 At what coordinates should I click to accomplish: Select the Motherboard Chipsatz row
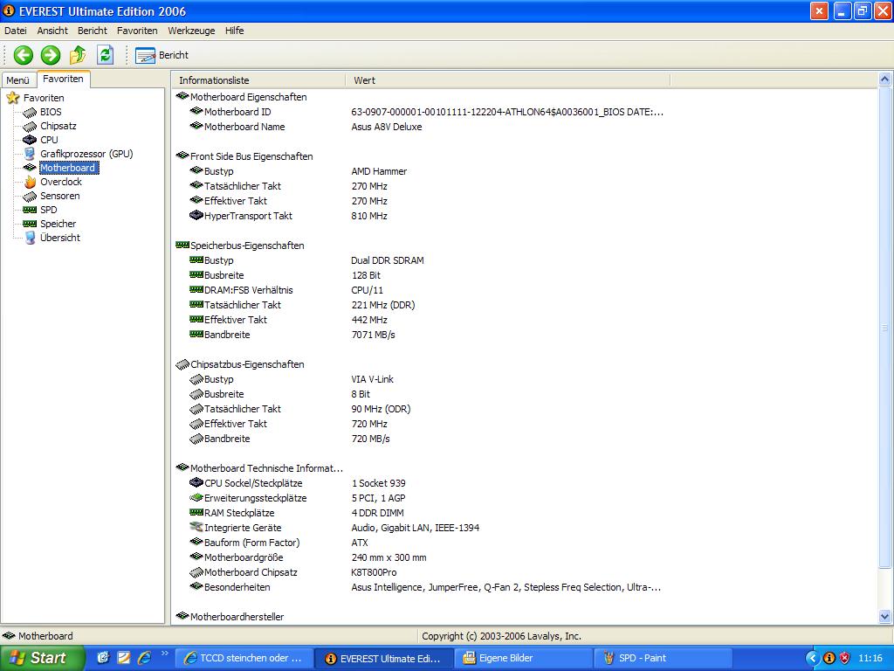pyautogui.click(x=293, y=572)
